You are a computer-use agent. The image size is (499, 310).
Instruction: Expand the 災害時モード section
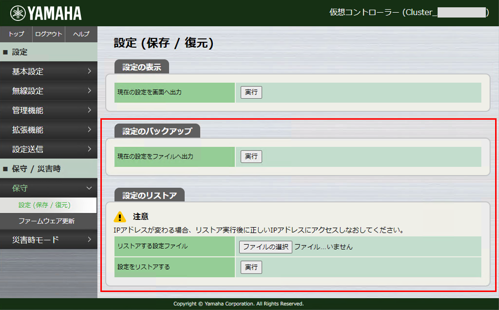pos(89,240)
